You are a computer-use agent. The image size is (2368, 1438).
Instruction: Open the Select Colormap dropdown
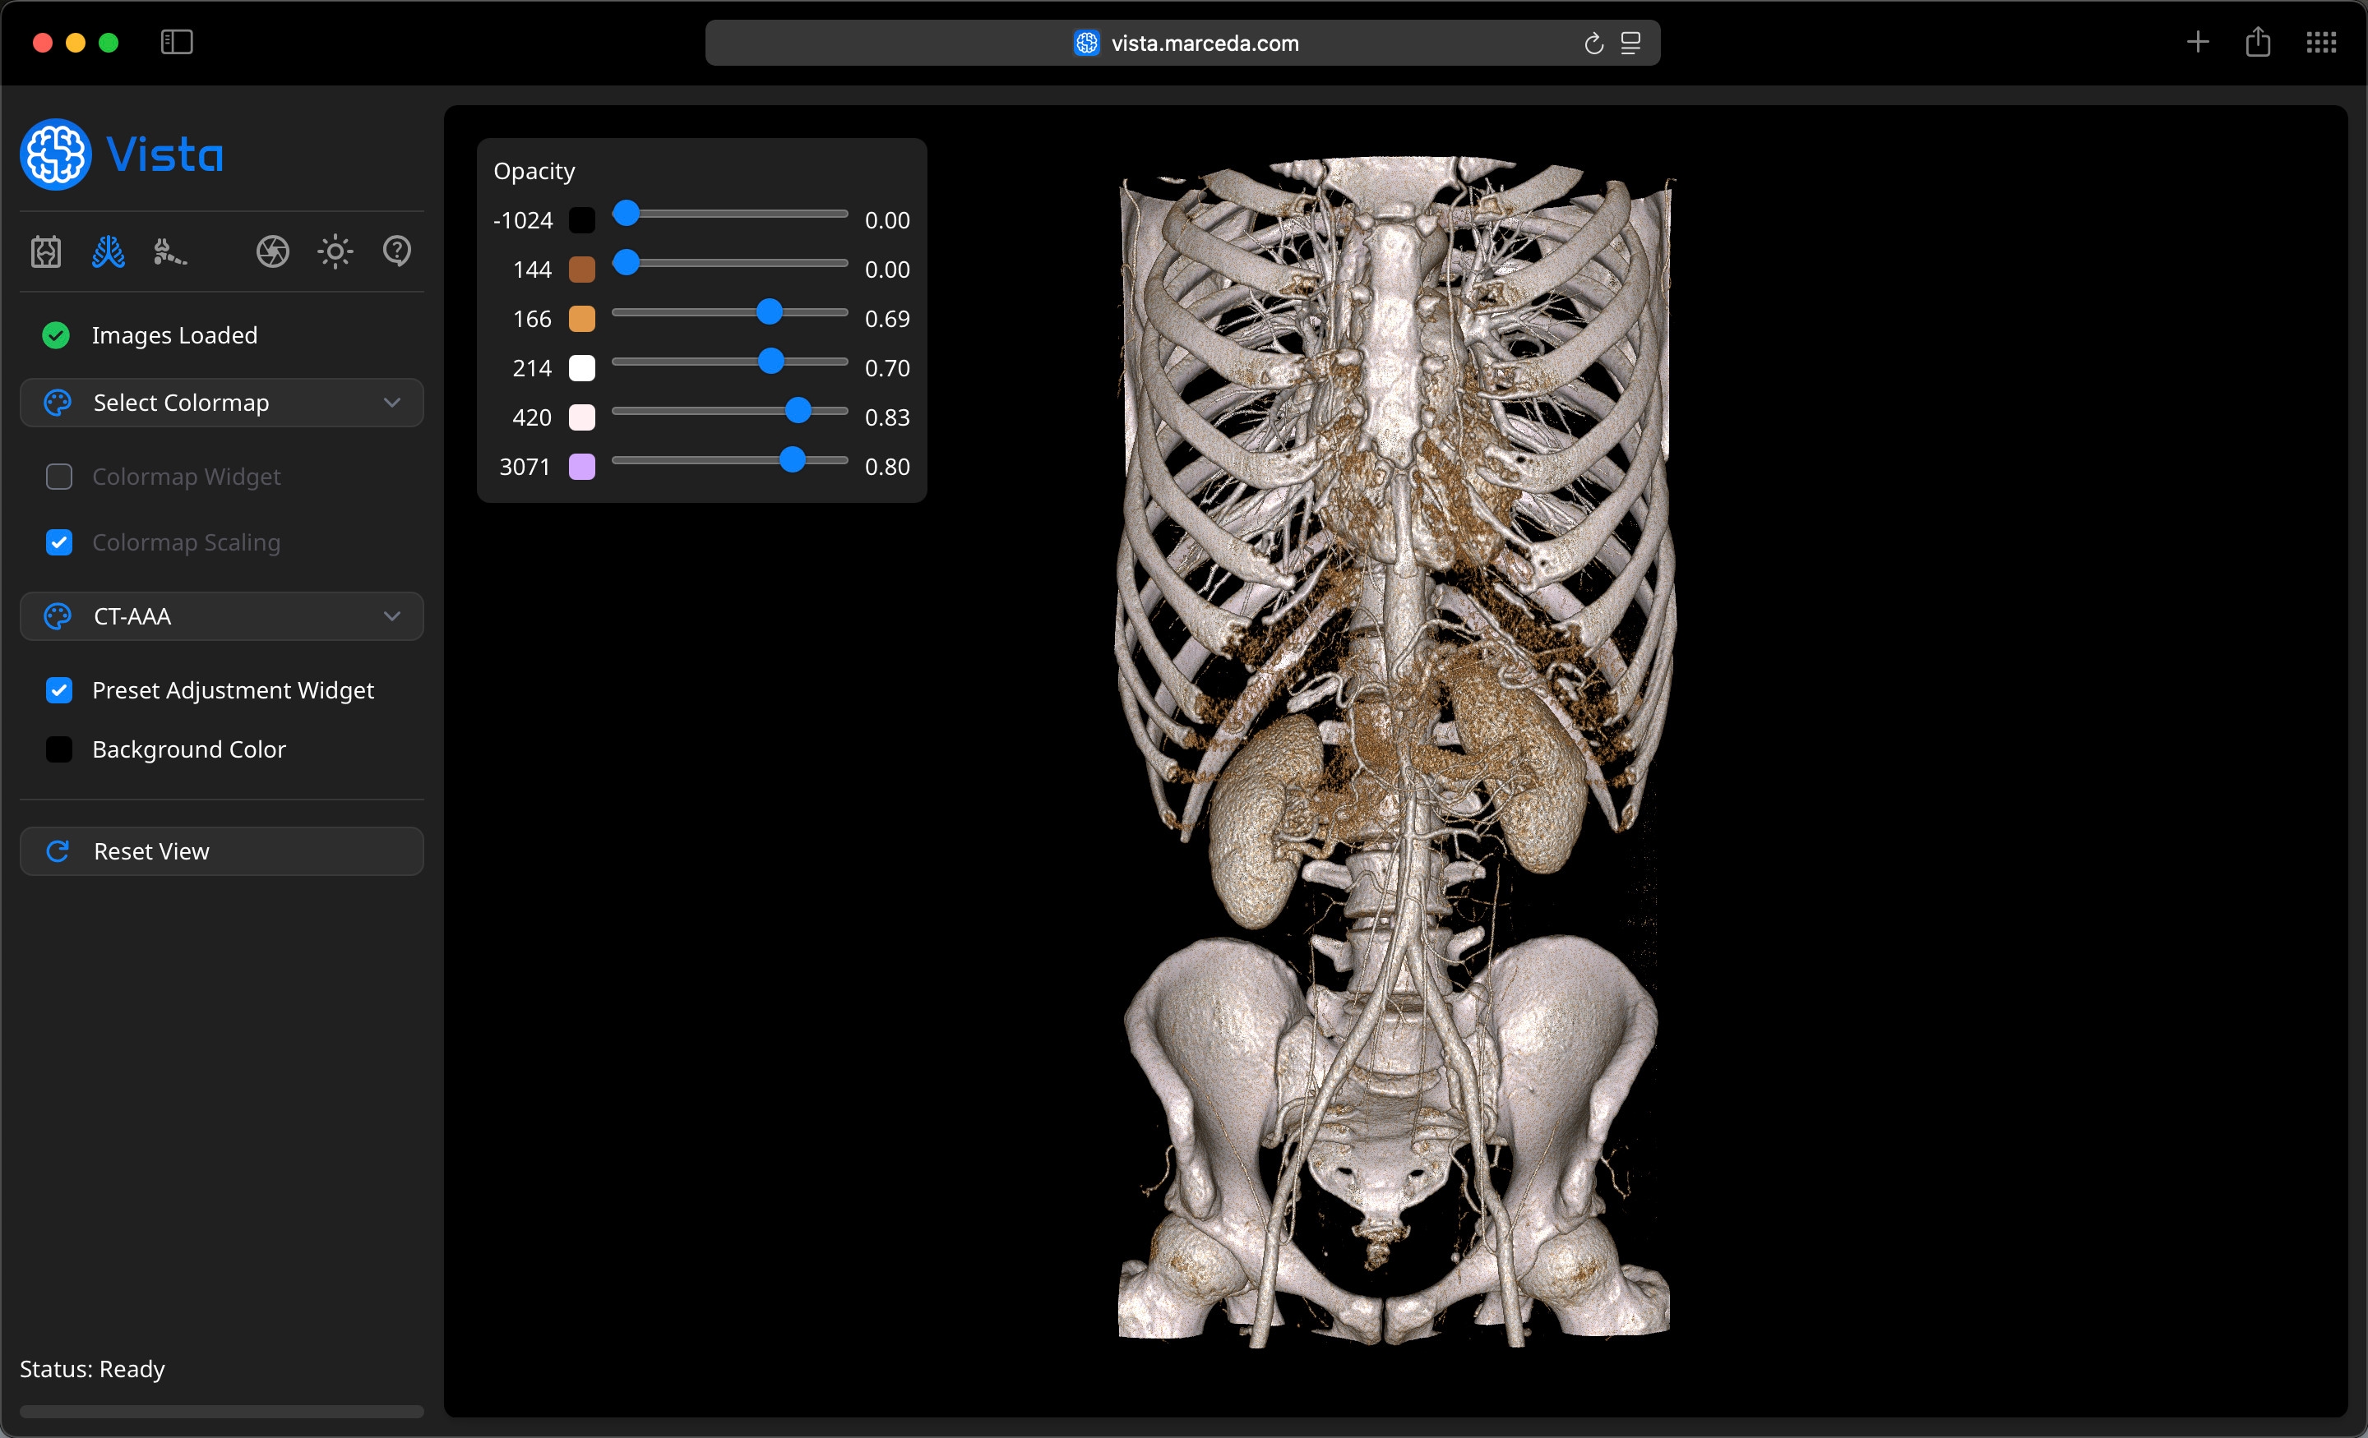coord(222,403)
